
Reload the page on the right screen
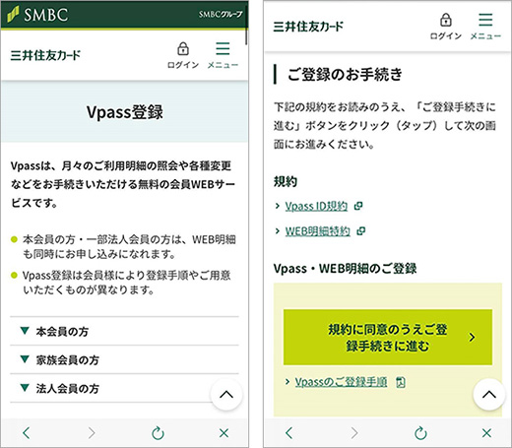(x=420, y=433)
